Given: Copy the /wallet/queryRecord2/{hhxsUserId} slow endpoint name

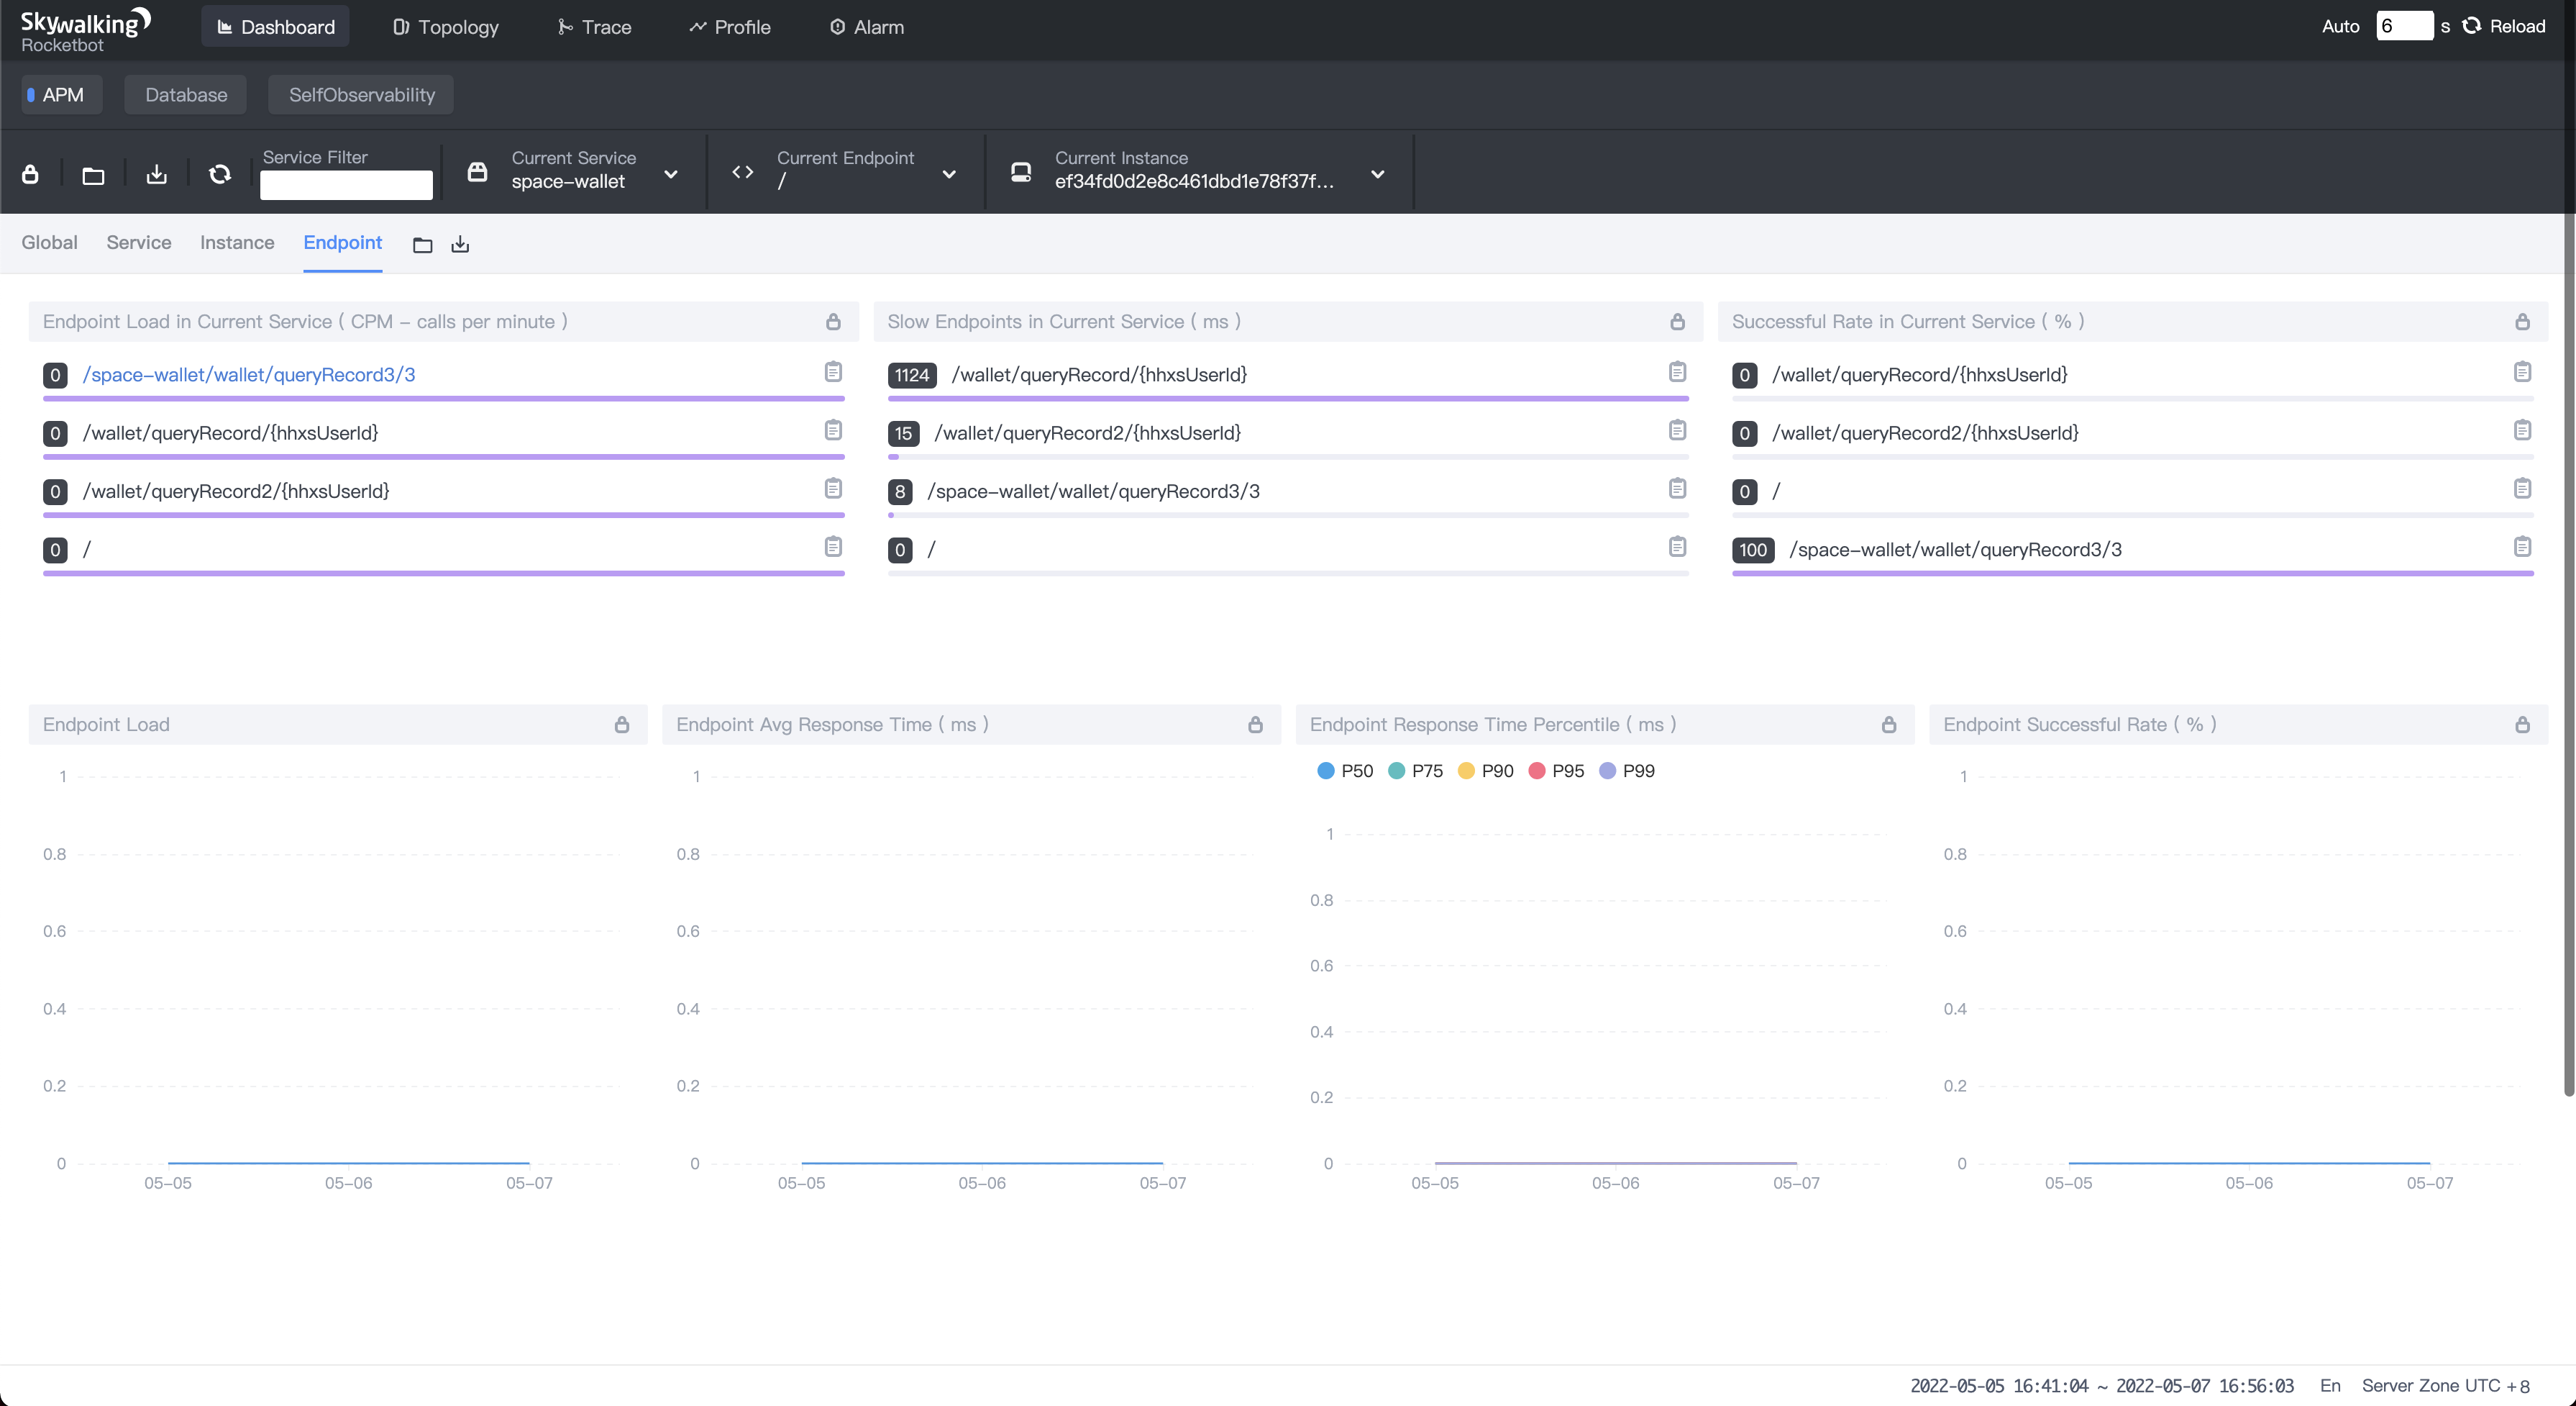Looking at the screenshot, I should click(1677, 430).
